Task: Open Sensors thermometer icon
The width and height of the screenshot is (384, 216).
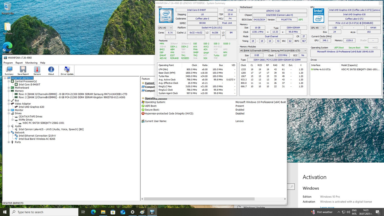Action: 37,71
